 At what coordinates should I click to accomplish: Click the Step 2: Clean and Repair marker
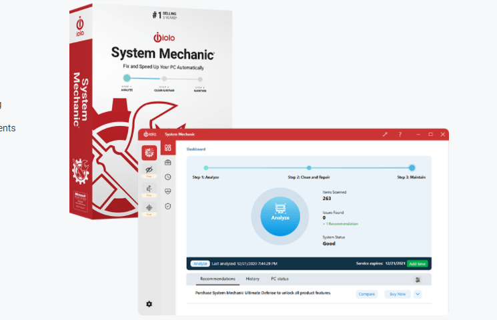click(x=309, y=168)
